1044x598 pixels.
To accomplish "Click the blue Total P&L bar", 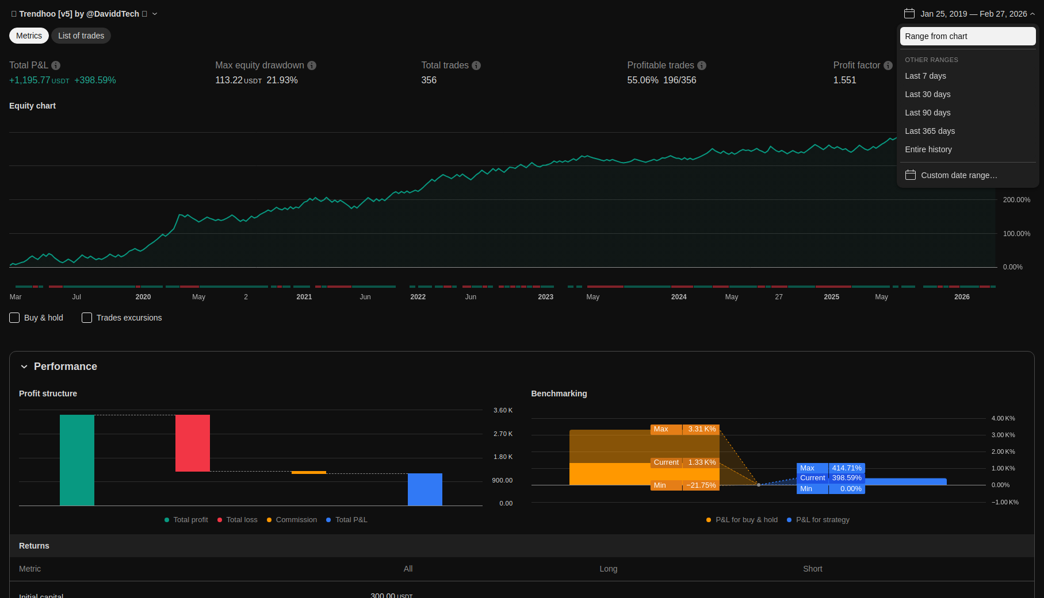I will (425, 489).
